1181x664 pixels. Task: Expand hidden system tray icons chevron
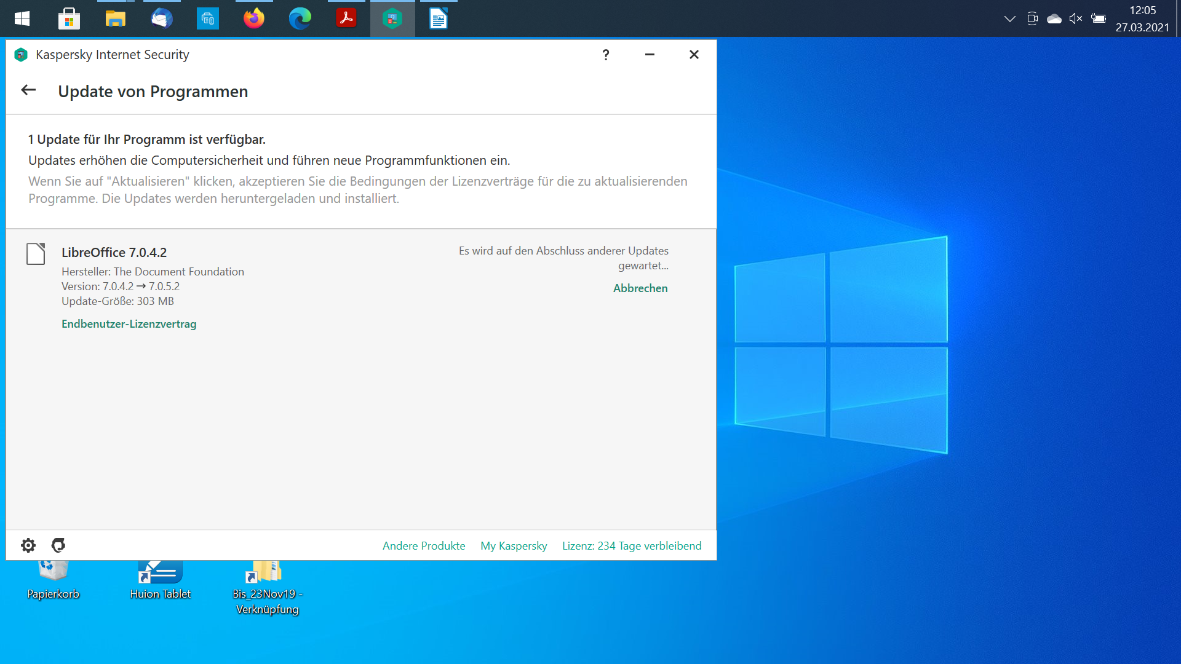[x=1009, y=18]
